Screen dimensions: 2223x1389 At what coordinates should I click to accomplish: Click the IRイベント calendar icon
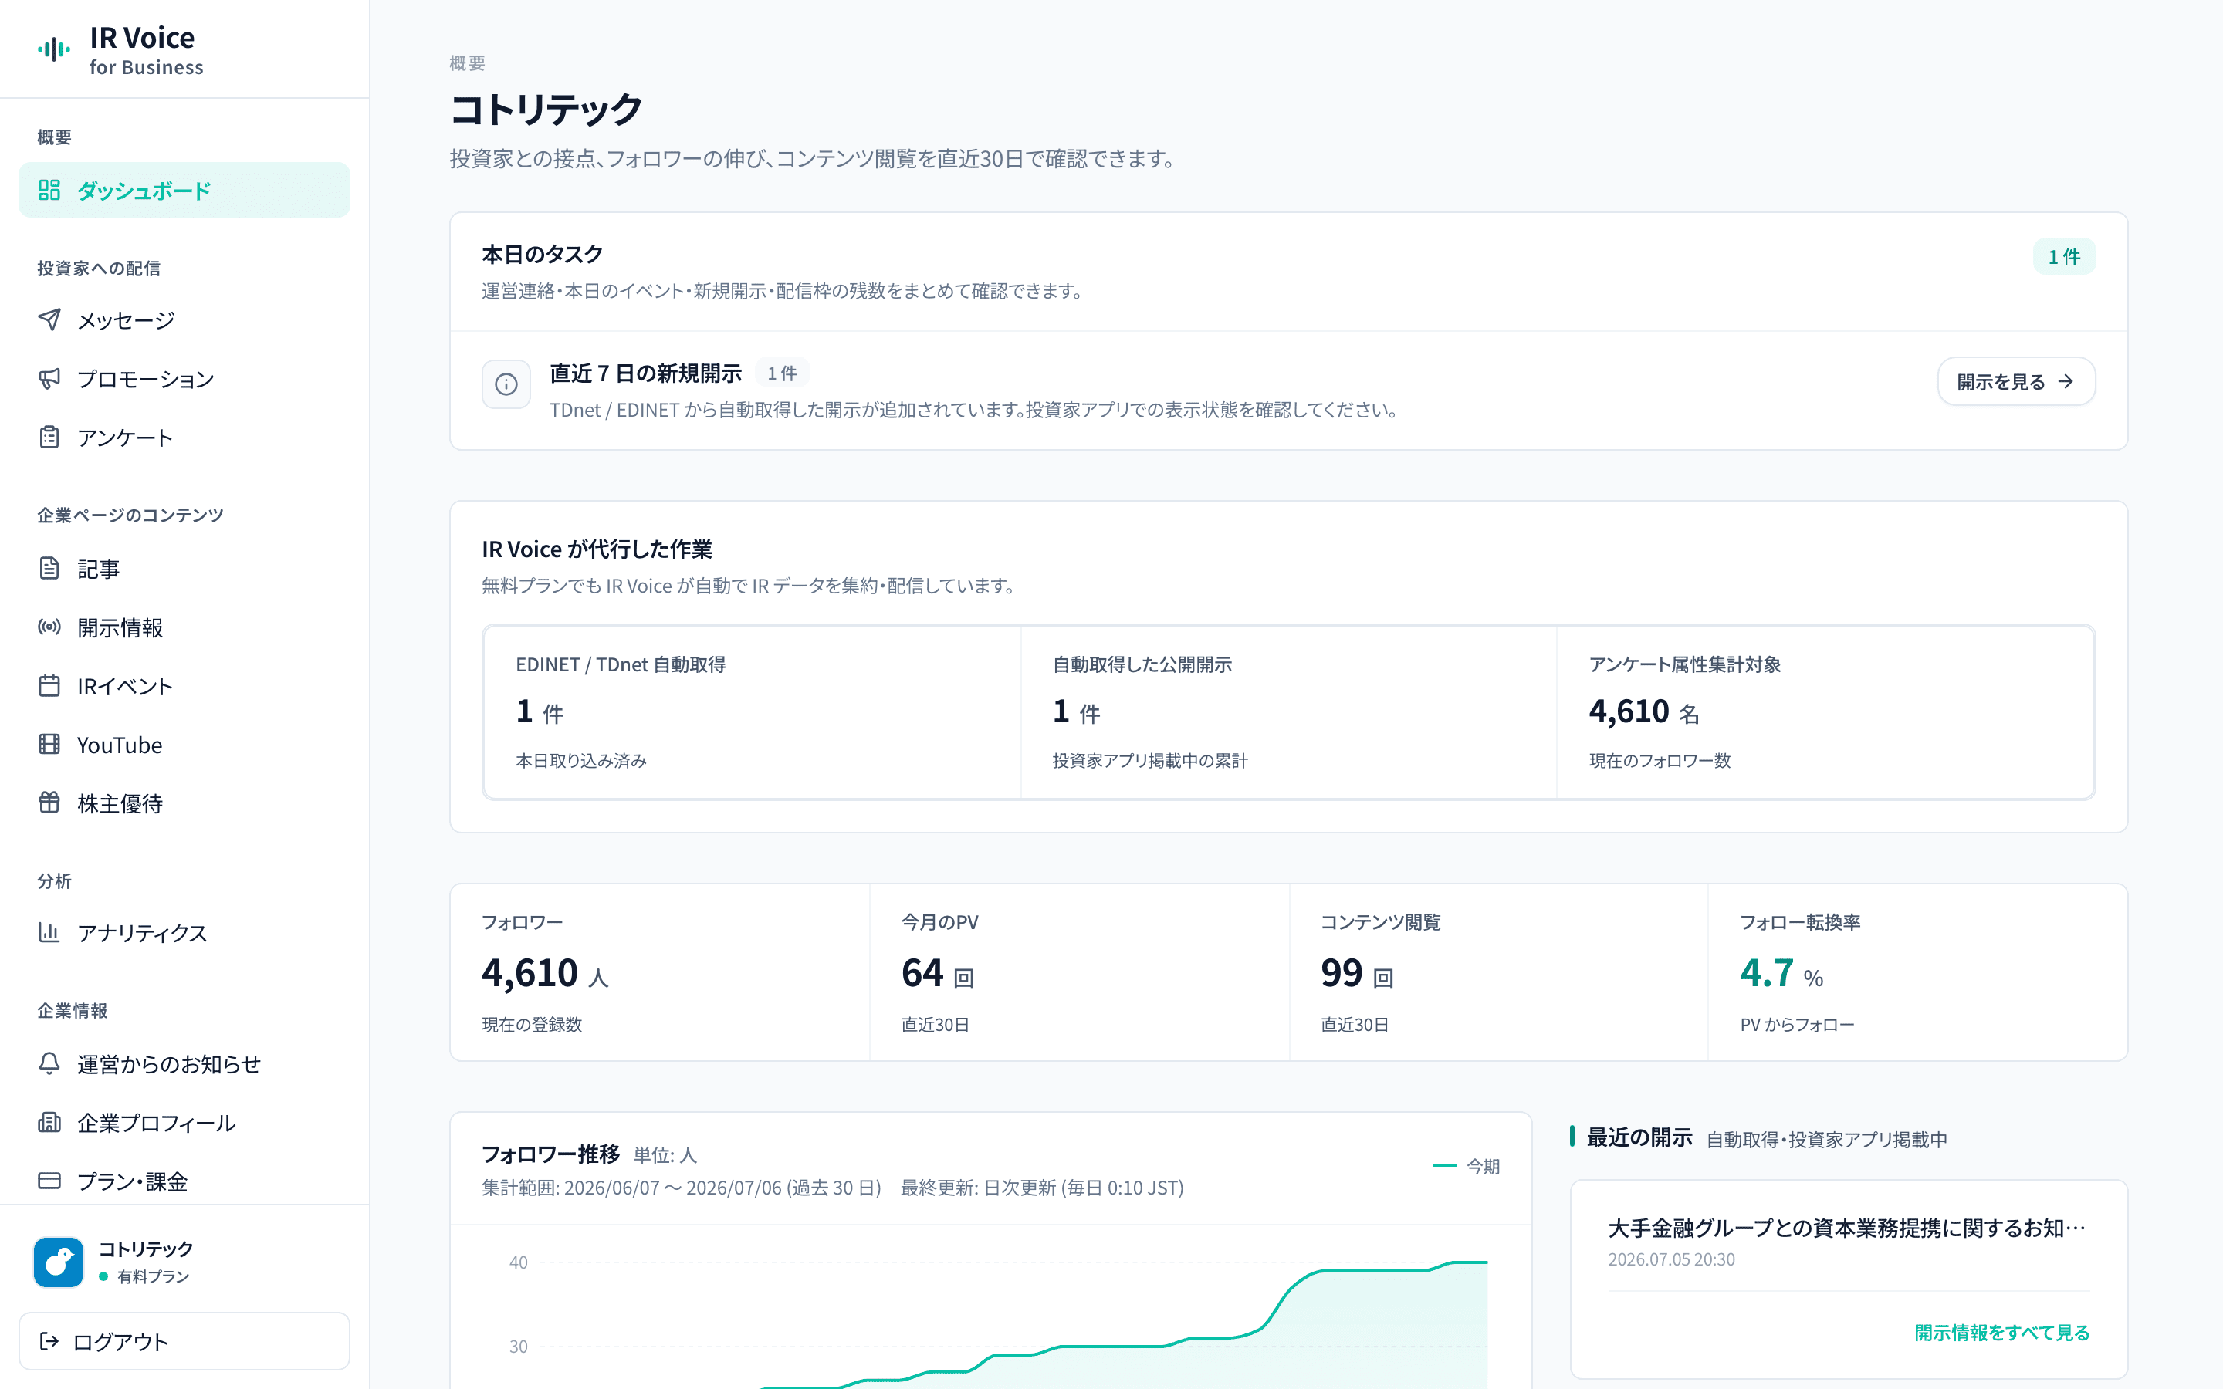click(x=49, y=686)
